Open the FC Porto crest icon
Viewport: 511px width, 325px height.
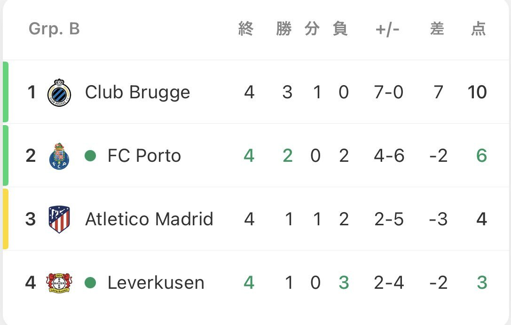pos(59,156)
